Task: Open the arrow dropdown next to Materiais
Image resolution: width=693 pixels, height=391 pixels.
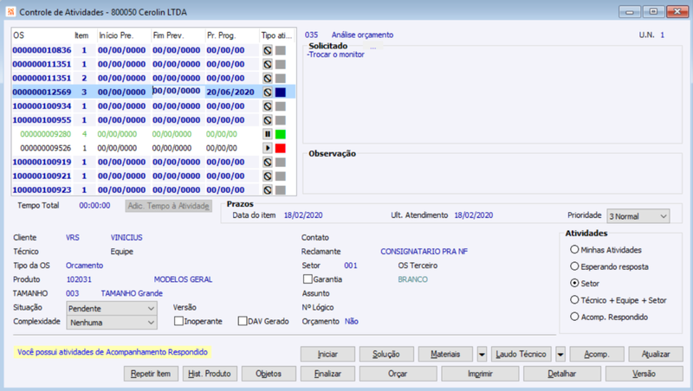Action: [x=482, y=354]
